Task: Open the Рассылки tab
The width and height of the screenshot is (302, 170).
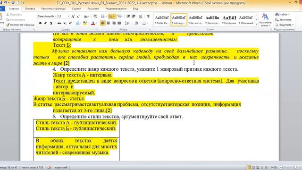Action: (93, 8)
